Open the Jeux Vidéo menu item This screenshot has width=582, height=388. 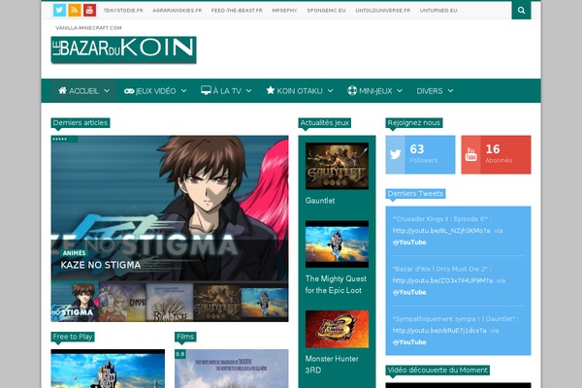[155, 90]
